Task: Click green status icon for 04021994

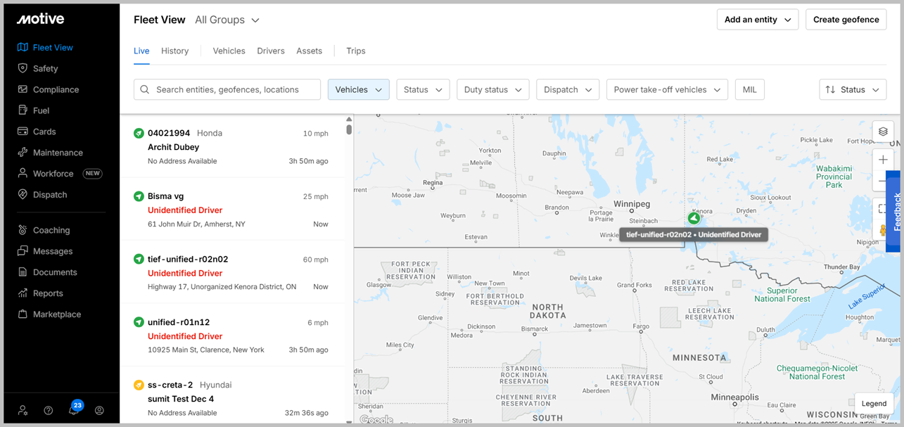Action: point(139,133)
